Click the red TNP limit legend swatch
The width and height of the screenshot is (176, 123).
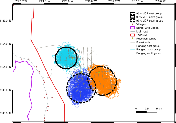(x=132, y=35)
